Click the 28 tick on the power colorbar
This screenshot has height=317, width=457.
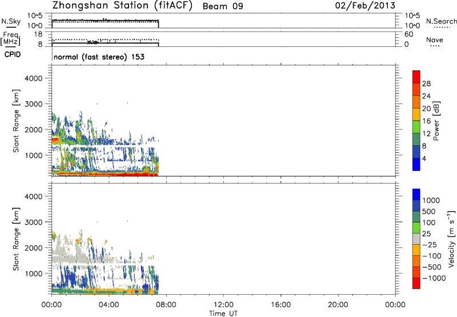pyautogui.click(x=426, y=84)
